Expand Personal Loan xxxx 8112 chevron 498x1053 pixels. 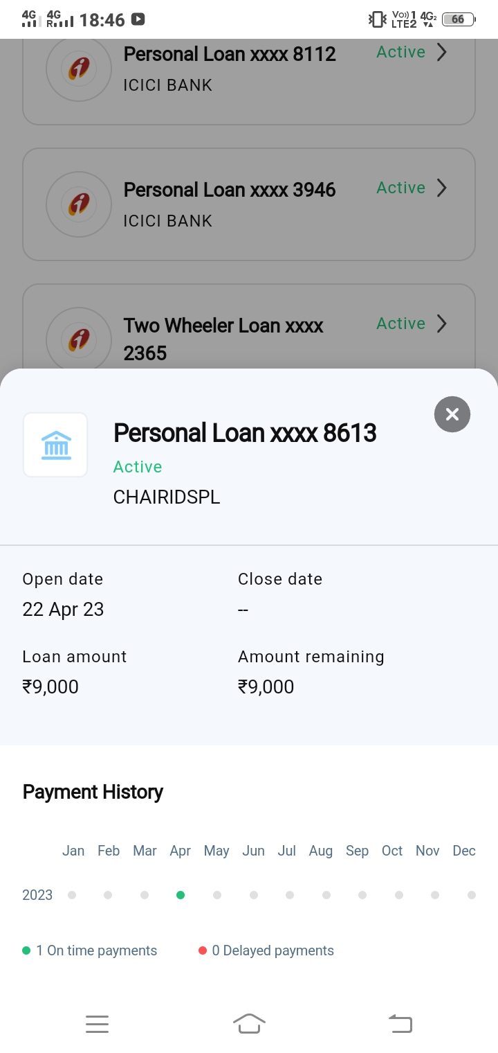pyautogui.click(x=442, y=53)
